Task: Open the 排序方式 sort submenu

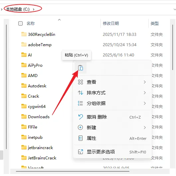Action: [112, 93]
